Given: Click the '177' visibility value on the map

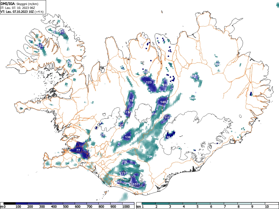Looking at the screenshot, I should 123,174.
